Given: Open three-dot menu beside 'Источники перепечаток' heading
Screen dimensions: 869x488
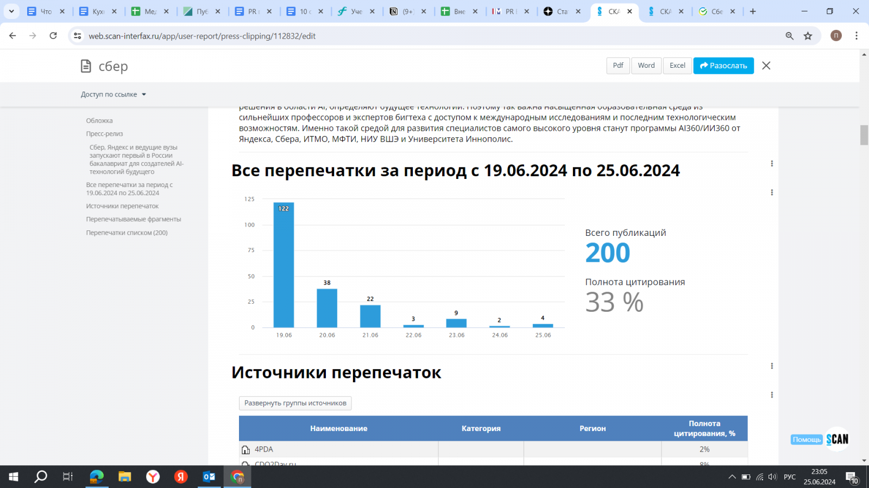Looking at the screenshot, I should (772, 366).
